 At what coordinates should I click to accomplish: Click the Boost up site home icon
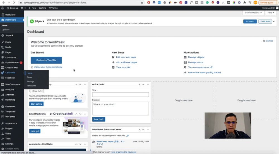click(x=8, y=8)
